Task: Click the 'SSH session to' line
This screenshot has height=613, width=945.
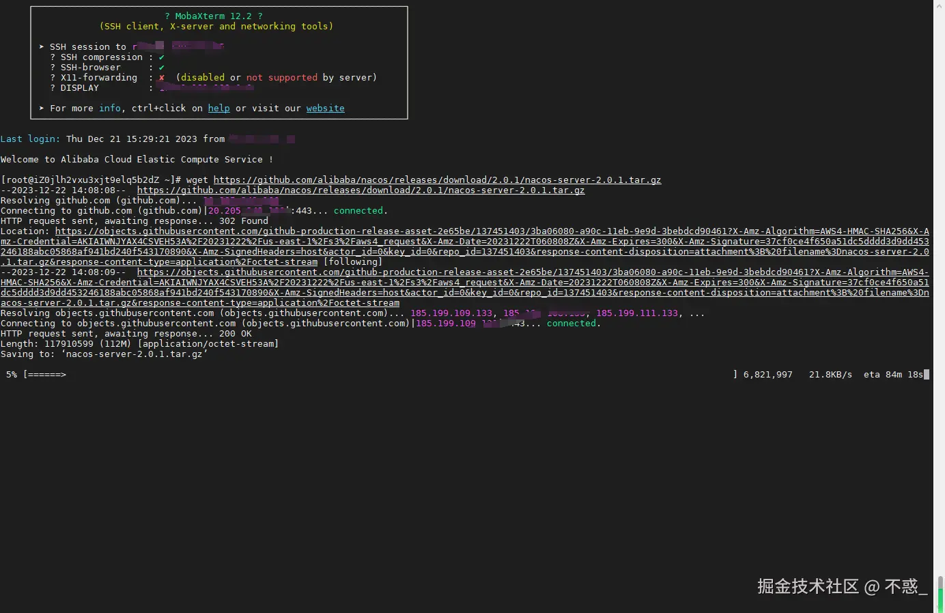Action: click(x=131, y=46)
